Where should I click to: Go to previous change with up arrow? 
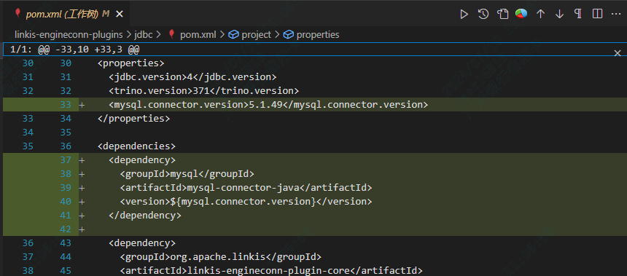click(541, 15)
